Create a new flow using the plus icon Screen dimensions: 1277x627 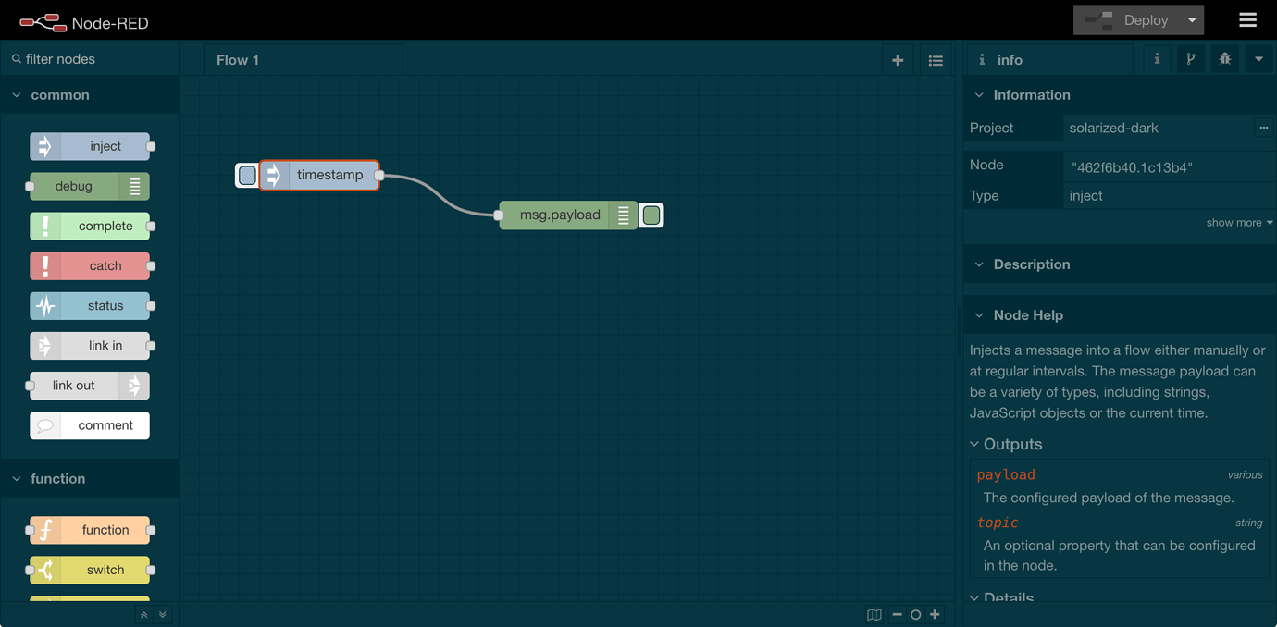(x=897, y=58)
